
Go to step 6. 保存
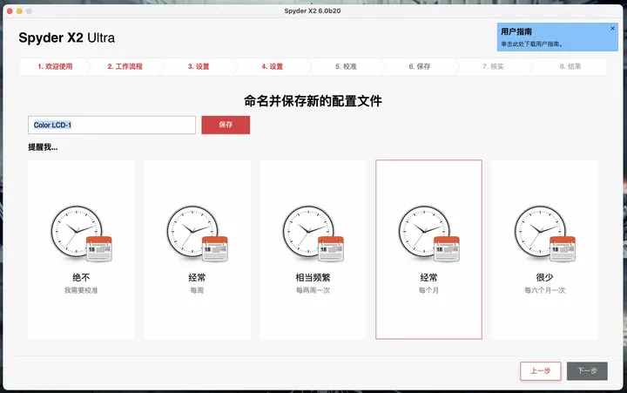point(420,66)
